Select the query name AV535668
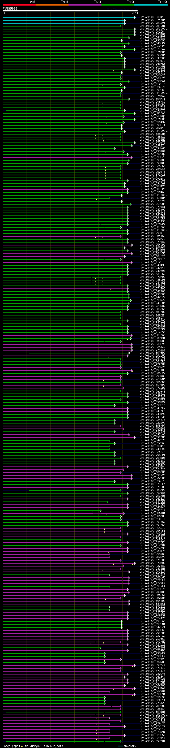The width and height of the screenshot is (170, 748). point(10,8)
